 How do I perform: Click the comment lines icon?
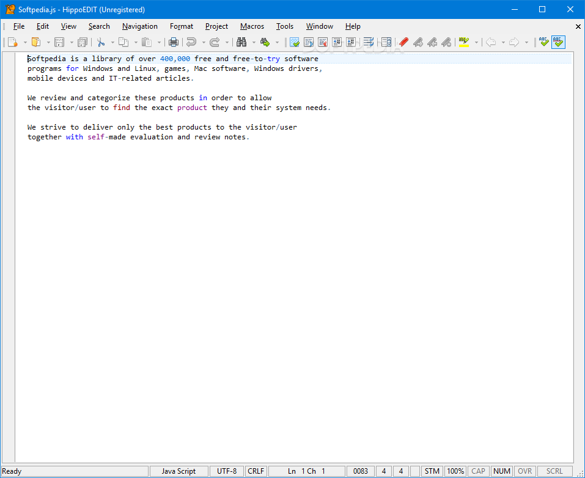pos(309,42)
